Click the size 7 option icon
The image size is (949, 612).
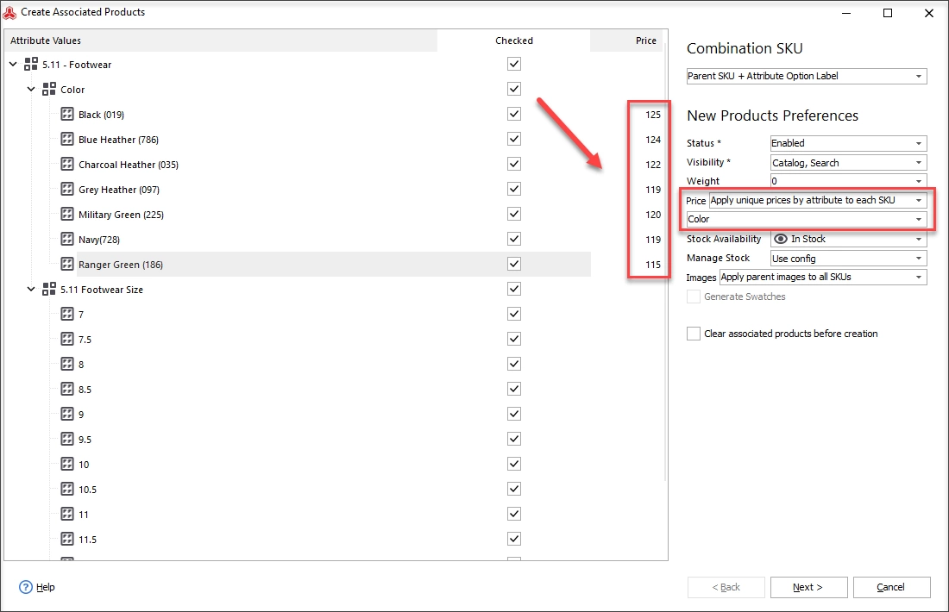pos(67,314)
